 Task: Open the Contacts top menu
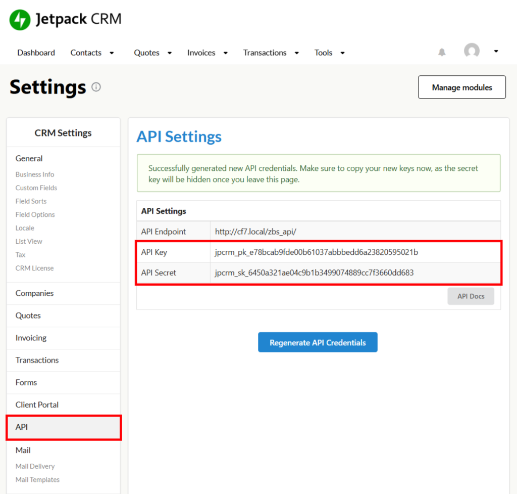coord(86,53)
